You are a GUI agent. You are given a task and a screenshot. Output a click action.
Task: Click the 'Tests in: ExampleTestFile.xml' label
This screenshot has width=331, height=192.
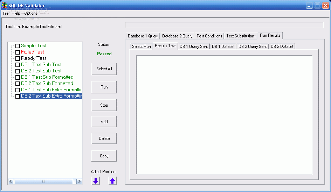pyautogui.click(x=34, y=27)
